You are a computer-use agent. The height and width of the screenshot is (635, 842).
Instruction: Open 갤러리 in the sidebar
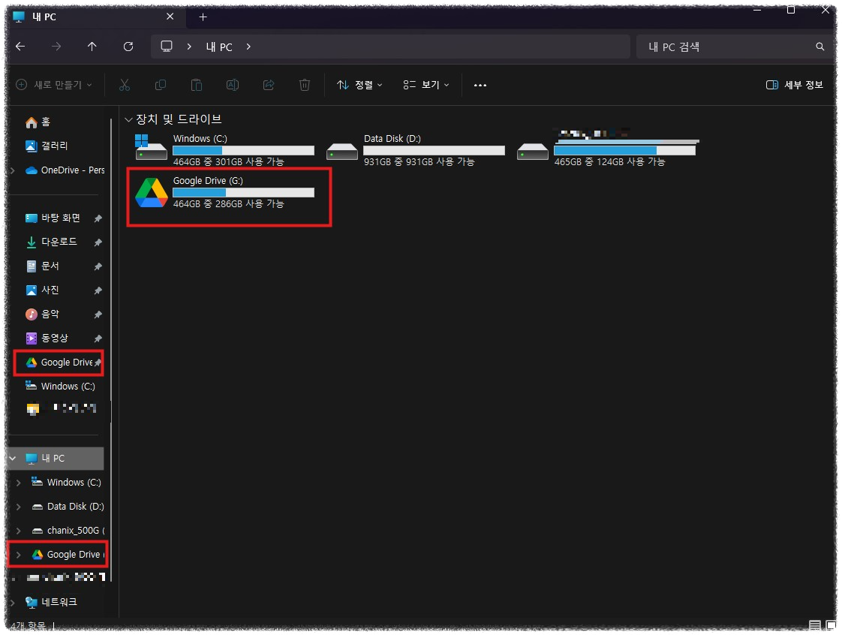click(x=47, y=146)
